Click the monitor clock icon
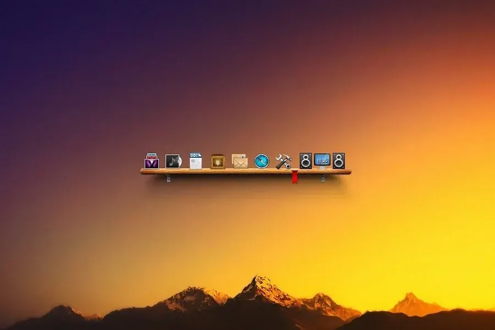 322,161
